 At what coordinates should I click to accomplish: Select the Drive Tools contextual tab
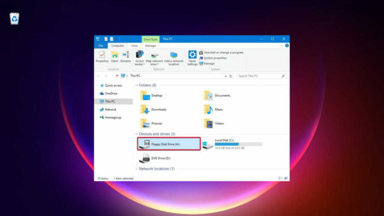point(151,39)
